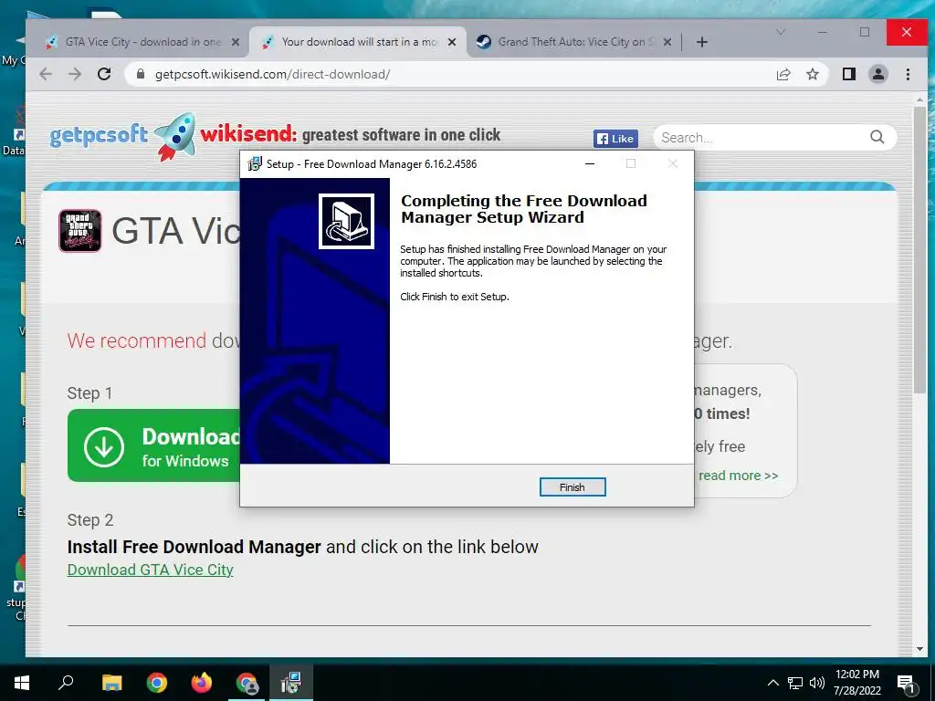This screenshot has height=701, width=935.
Task: Bookmark this page with star
Action: point(812,74)
